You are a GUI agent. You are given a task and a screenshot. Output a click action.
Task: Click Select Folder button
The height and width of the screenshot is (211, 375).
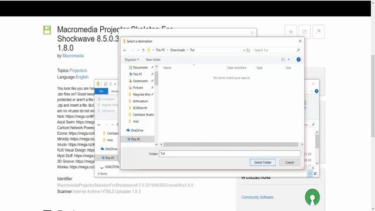tap(262, 162)
